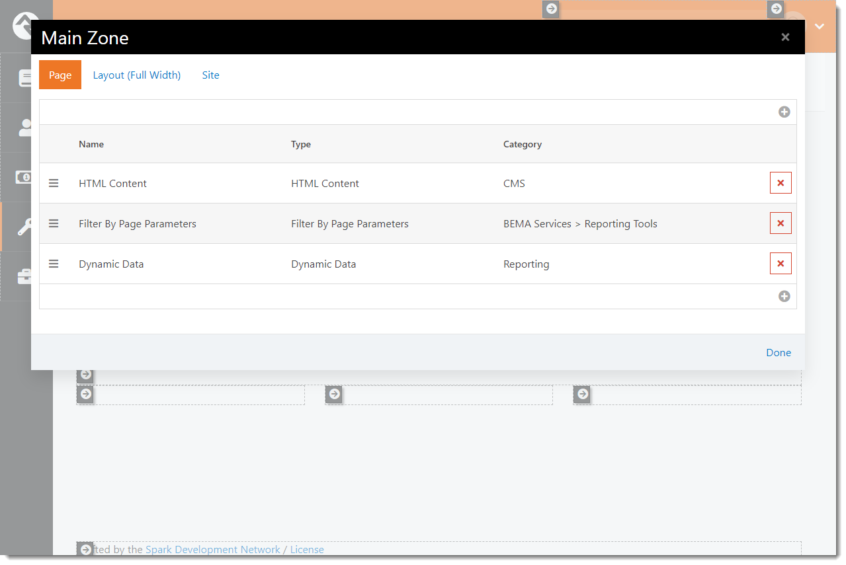The image size is (846, 565).
Task: Select Dynamic Data name cell
Action: click(111, 264)
